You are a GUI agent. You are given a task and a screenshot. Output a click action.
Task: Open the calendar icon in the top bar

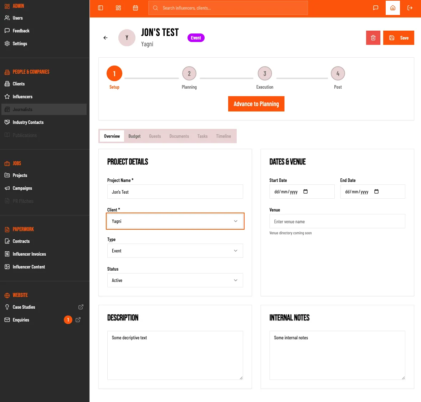click(135, 7)
